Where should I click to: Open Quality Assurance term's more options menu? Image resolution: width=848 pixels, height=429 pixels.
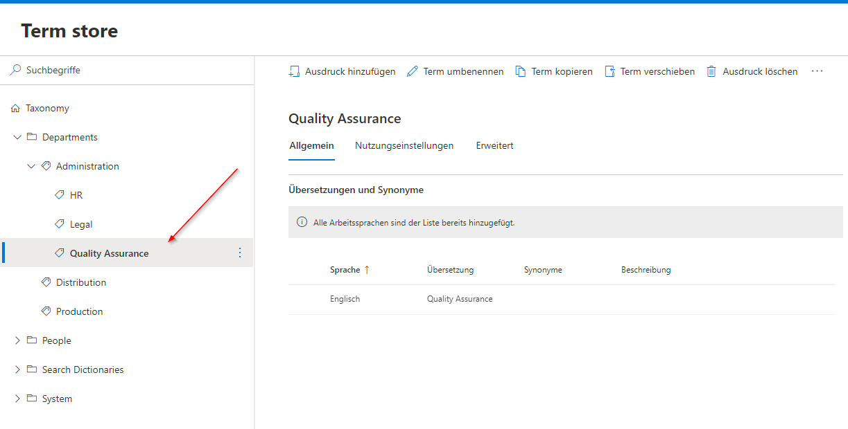[x=240, y=253]
